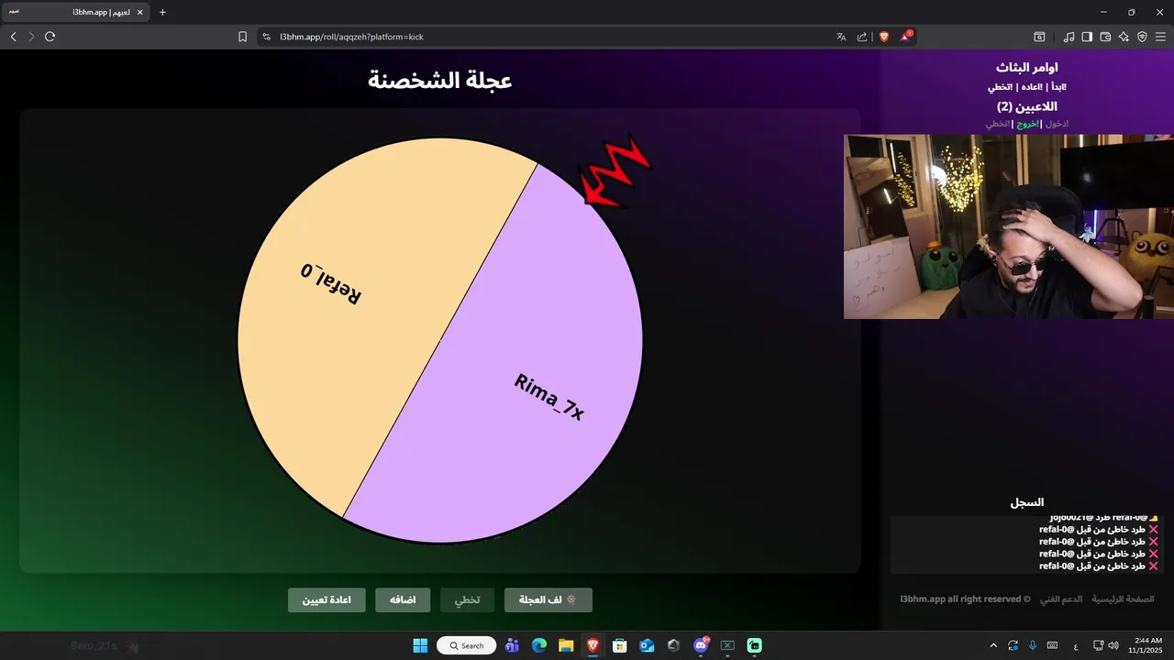The width and height of the screenshot is (1174, 660).
Task: Click the لف العجلة spin wheel button
Action: [x=548, y=600]
